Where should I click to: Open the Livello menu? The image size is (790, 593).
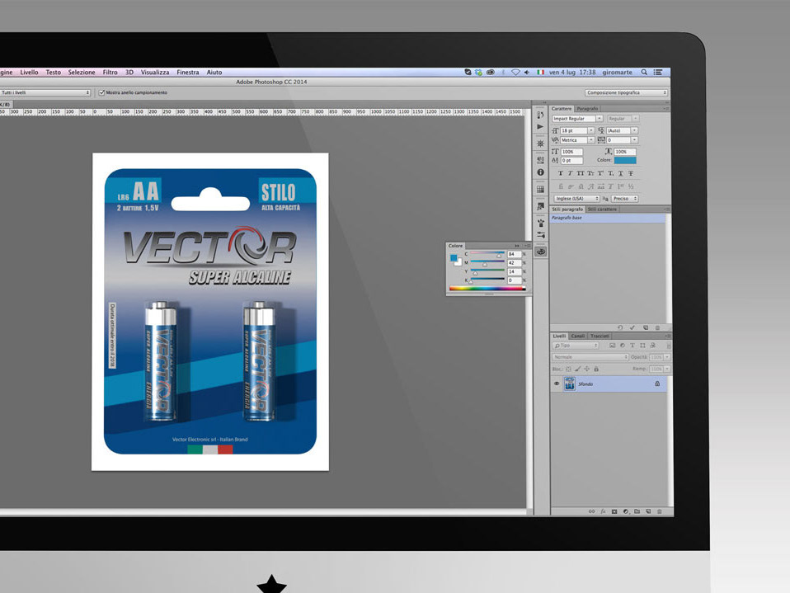pos(29,73)
